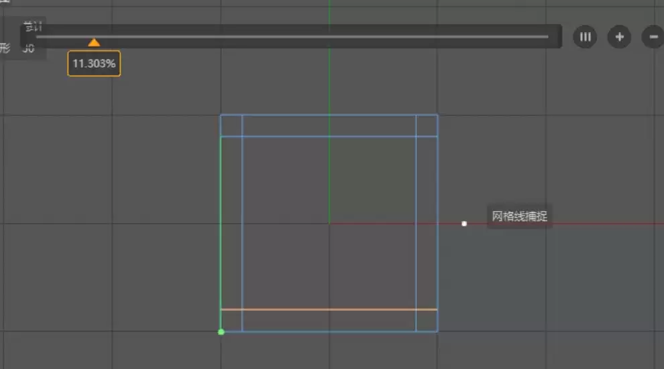Click the pause button with three bars
Screen dimensions: 664x369
point(585,38)
